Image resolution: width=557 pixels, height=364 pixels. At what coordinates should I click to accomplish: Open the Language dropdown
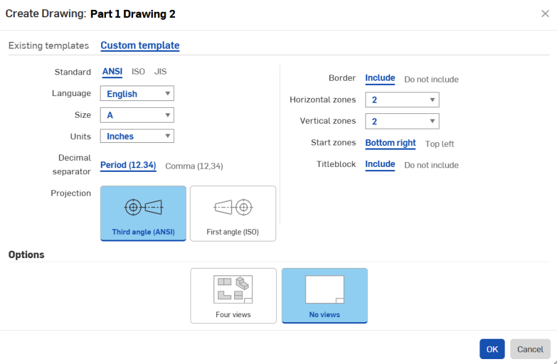pyautogui.click(x=137, y=93)
